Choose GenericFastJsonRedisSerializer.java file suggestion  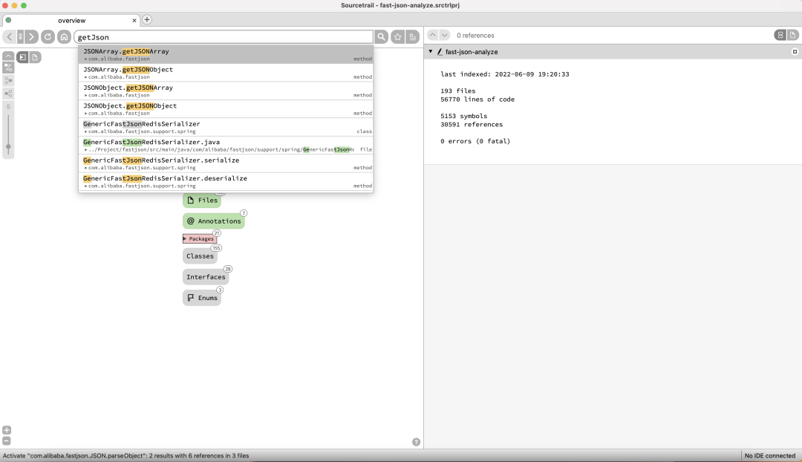(x=226, y=146)
